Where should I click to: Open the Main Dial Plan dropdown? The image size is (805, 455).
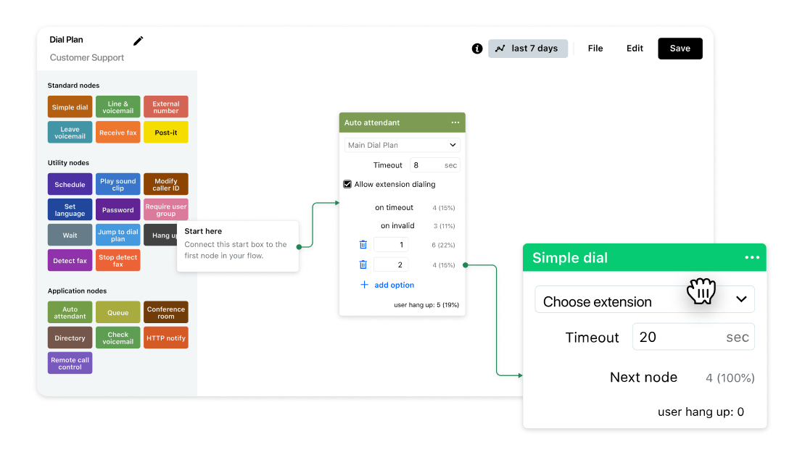pos(402,145)
